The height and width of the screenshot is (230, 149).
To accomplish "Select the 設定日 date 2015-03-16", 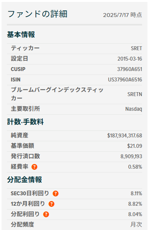I will 130,59.
